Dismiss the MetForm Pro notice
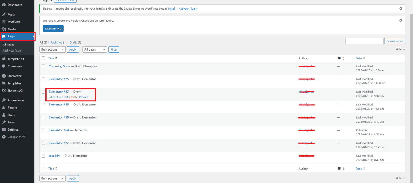 point(401,20)
